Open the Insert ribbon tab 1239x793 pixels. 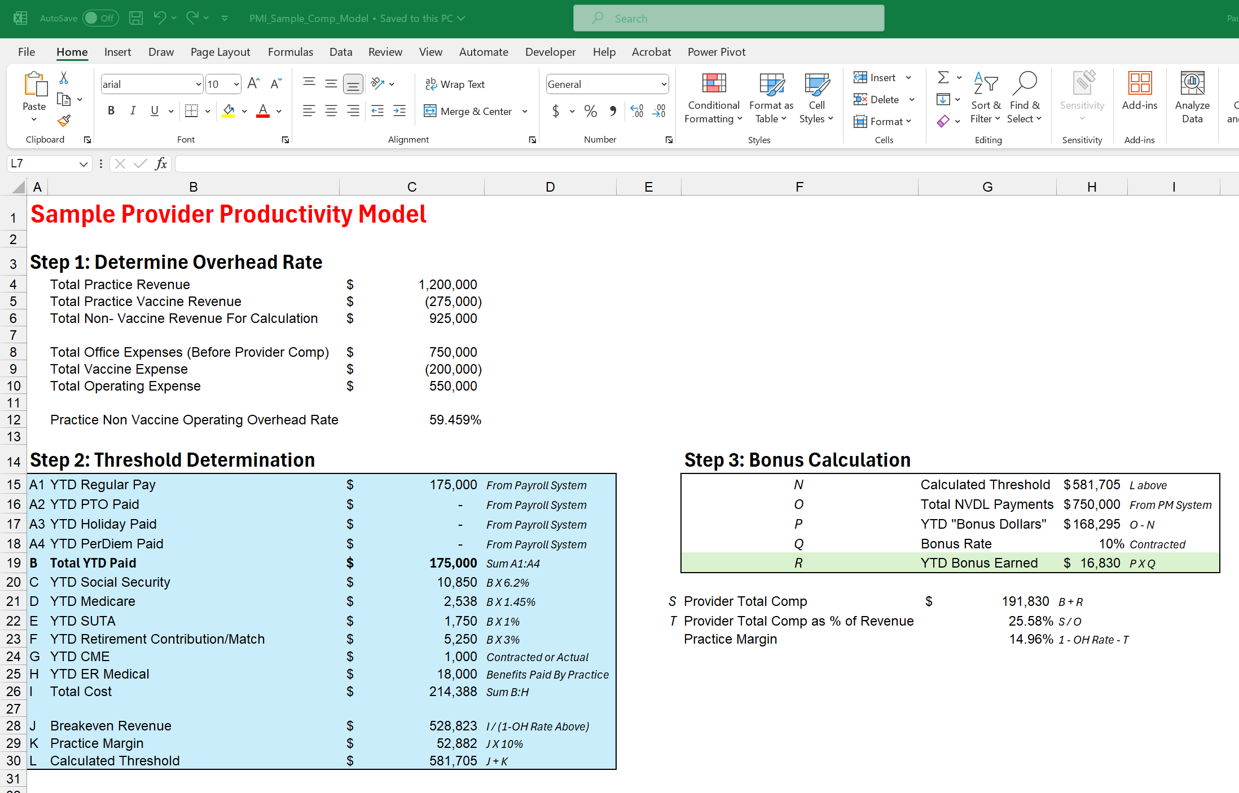tap(117, 52)
